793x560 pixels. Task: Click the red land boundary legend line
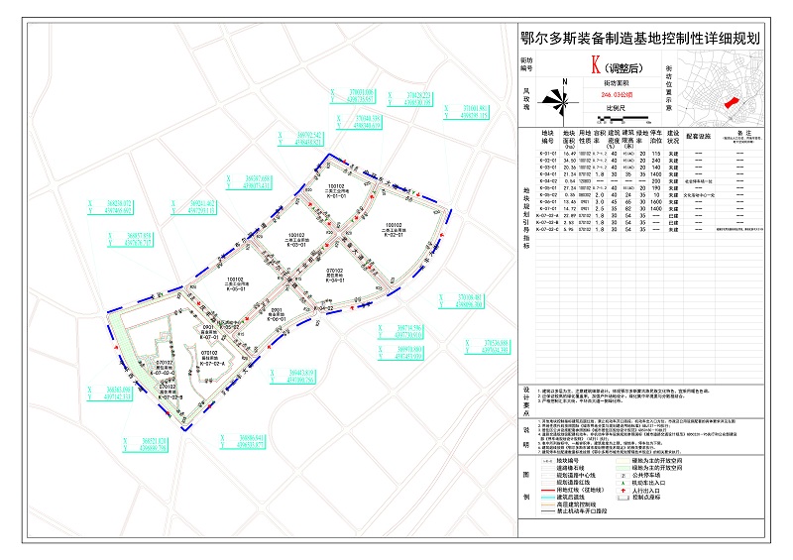click(548, 491)
